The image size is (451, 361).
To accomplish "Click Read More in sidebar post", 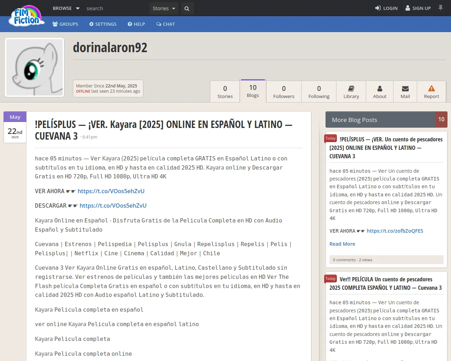I will tap(342, 244).
